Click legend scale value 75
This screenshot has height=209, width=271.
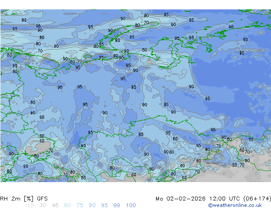click(80, 206)
